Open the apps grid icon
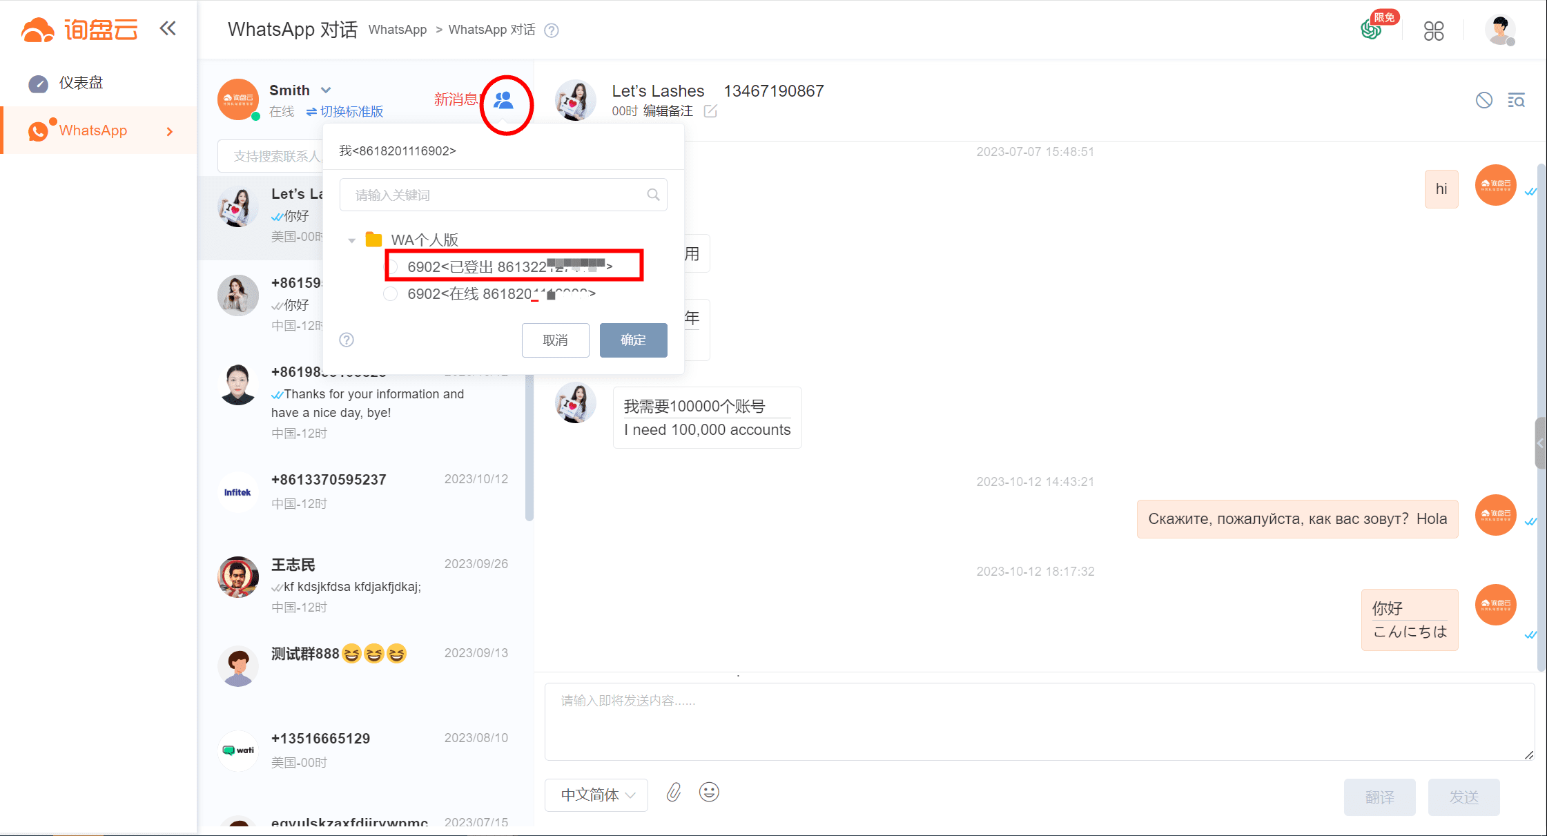The height and width of the screenshot is (836, 1547). (x=1434, y=31)
